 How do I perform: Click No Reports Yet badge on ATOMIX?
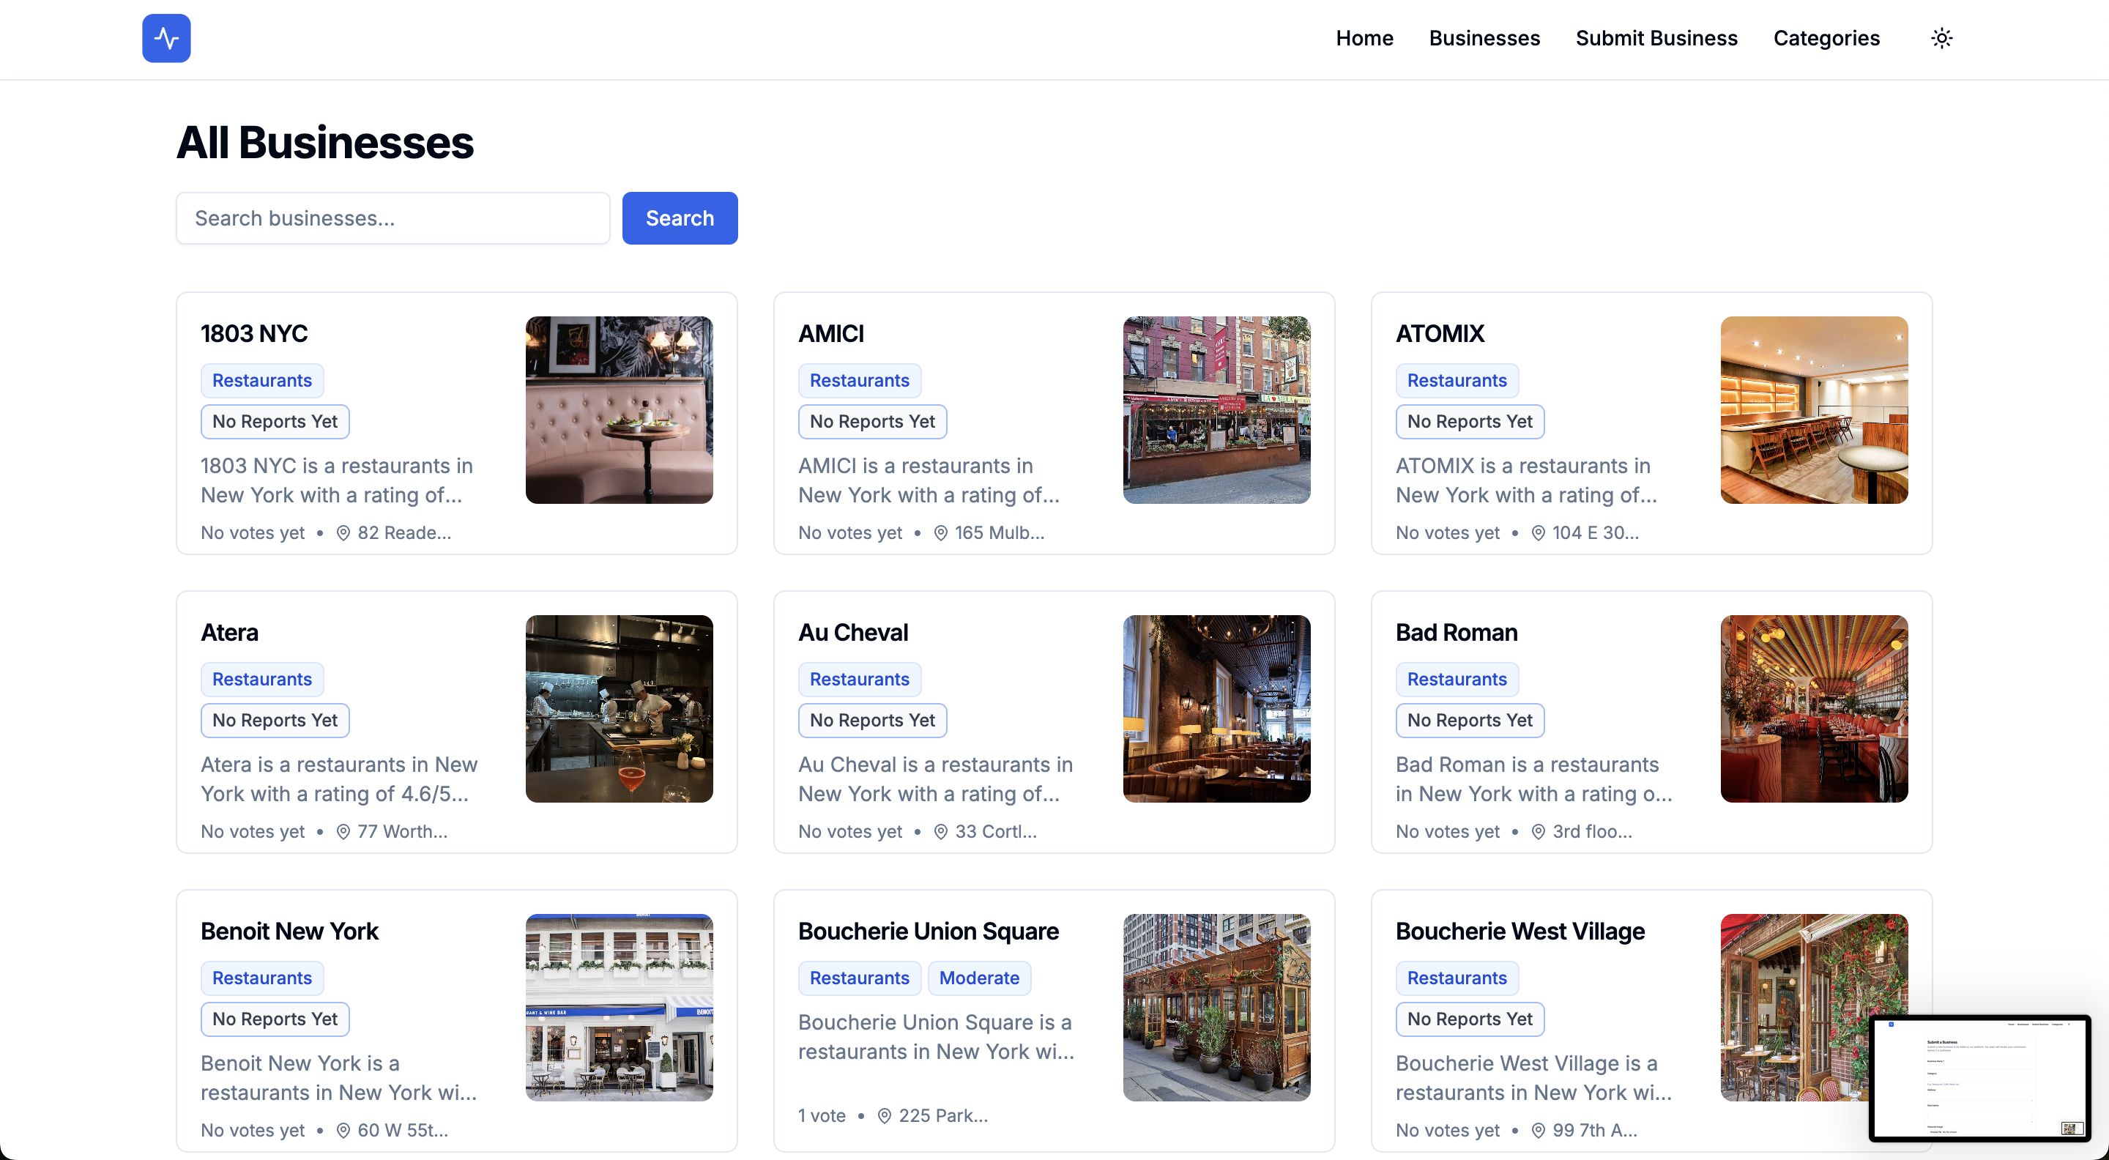1470,422
